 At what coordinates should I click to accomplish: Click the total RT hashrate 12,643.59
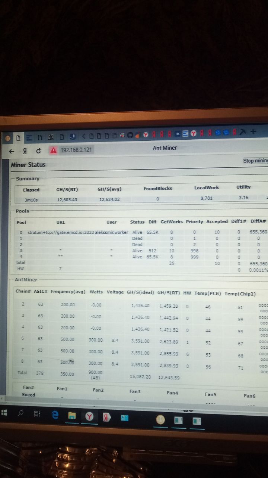pos(169,378)
